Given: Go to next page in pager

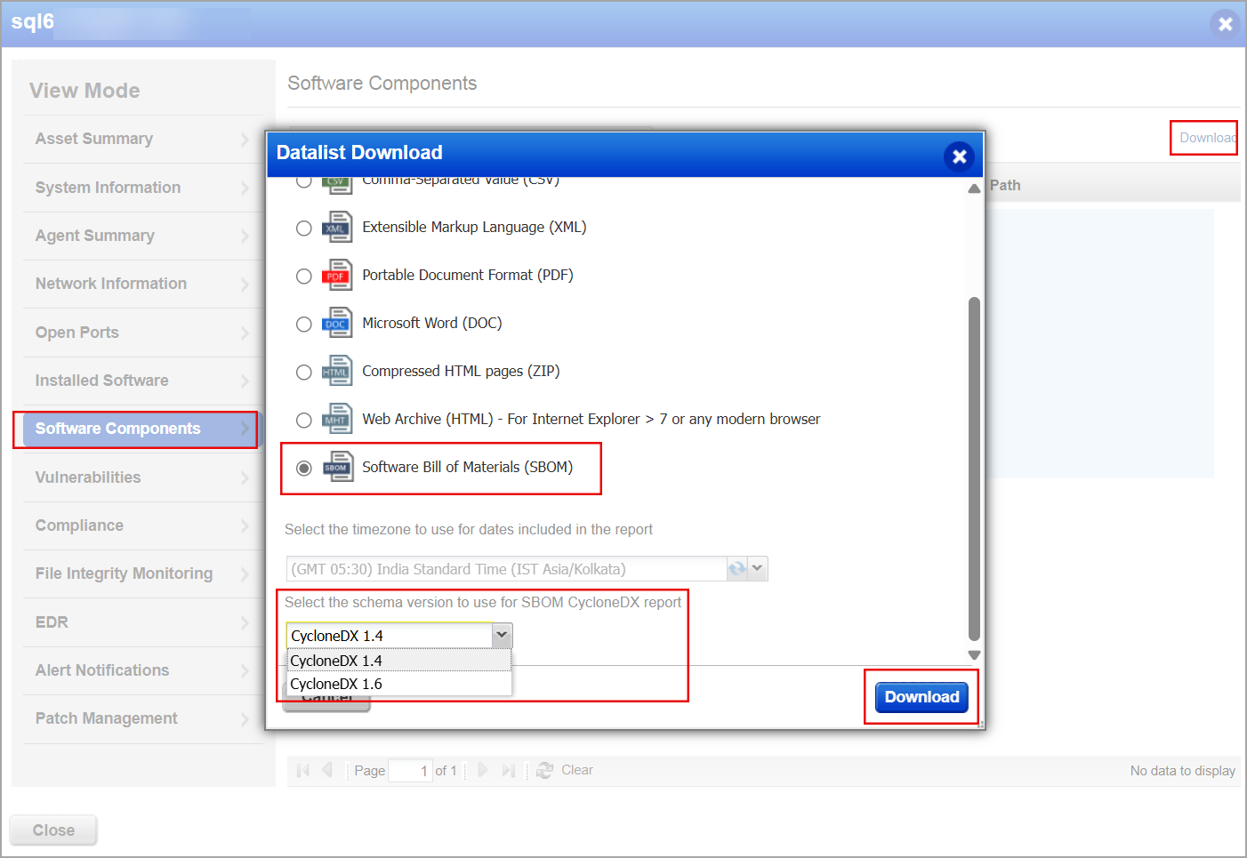Looking at the screenshot, I should (483, 770).
